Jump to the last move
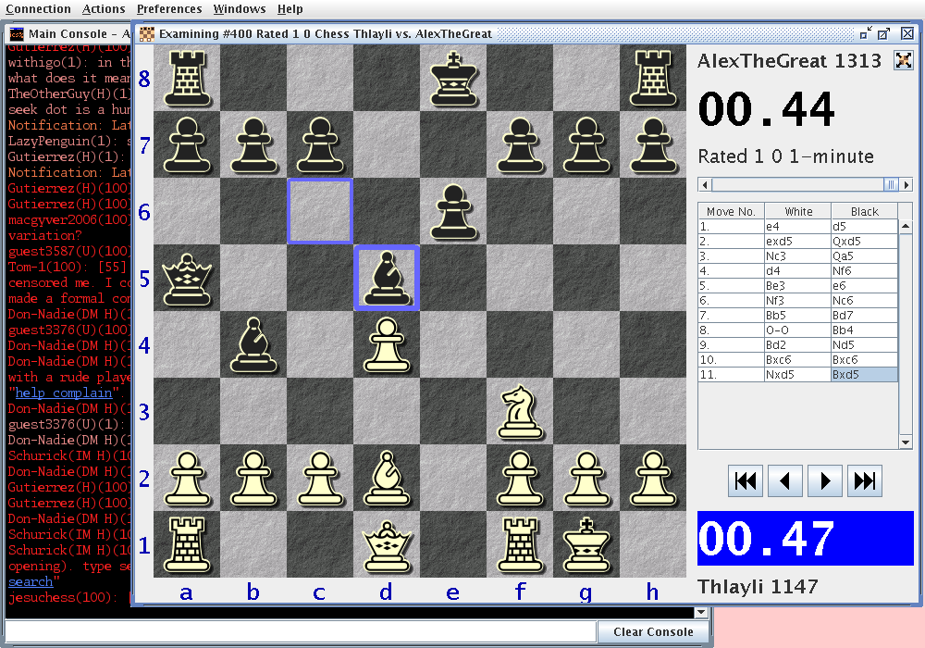Screen dimensions: 925x648 coord(865,481)
